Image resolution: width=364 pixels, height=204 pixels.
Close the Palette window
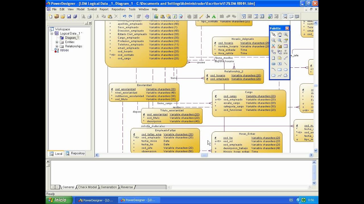(x=287, y=28)
